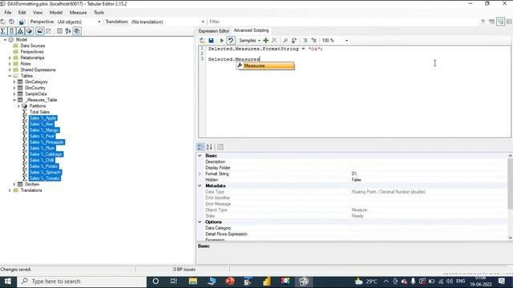This screenshot has width=513, height=288.
Task: Click undo arrow icon in scripting toolbar
Action: [231, 41]
